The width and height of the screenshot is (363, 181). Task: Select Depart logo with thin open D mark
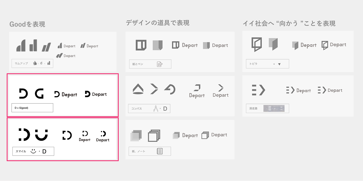click(66, 95)
